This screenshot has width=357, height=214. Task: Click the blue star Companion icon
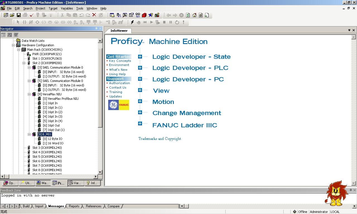150,15
